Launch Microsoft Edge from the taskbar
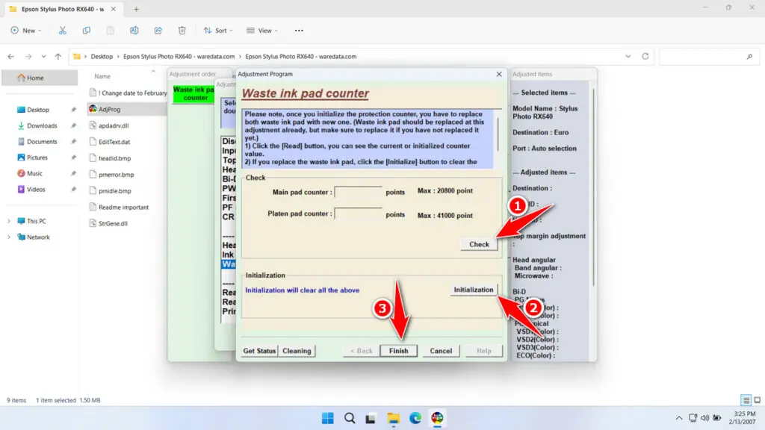Image resolution: width=765 pixels, height=430 pixels. (x=416, y=418)
